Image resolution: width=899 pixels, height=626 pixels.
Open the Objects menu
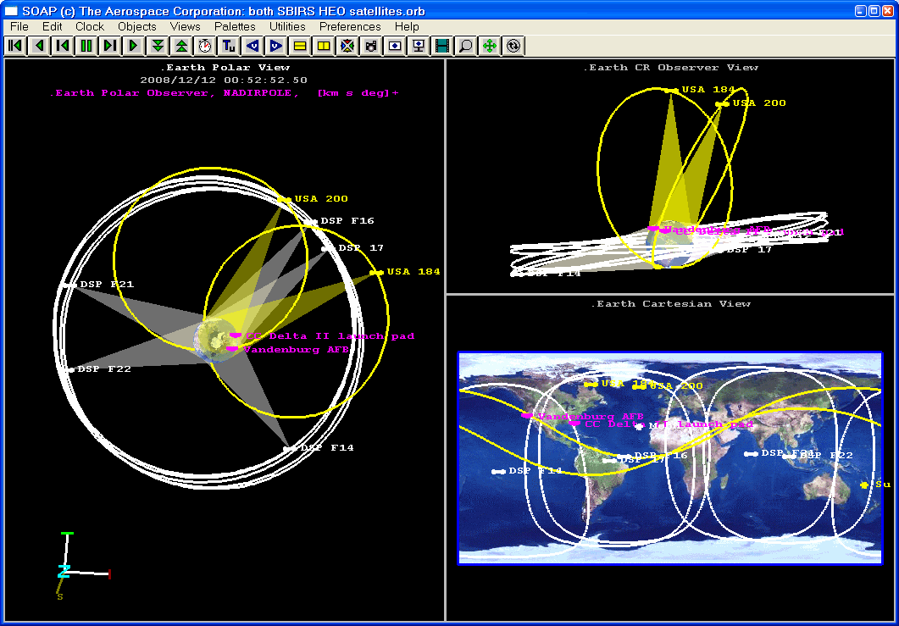136,26
